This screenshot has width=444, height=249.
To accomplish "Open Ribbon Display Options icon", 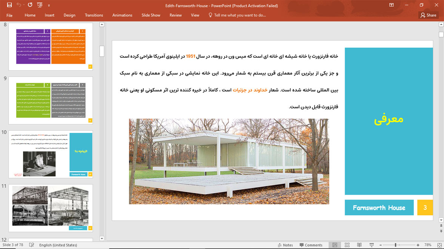I will pos(391,5).
